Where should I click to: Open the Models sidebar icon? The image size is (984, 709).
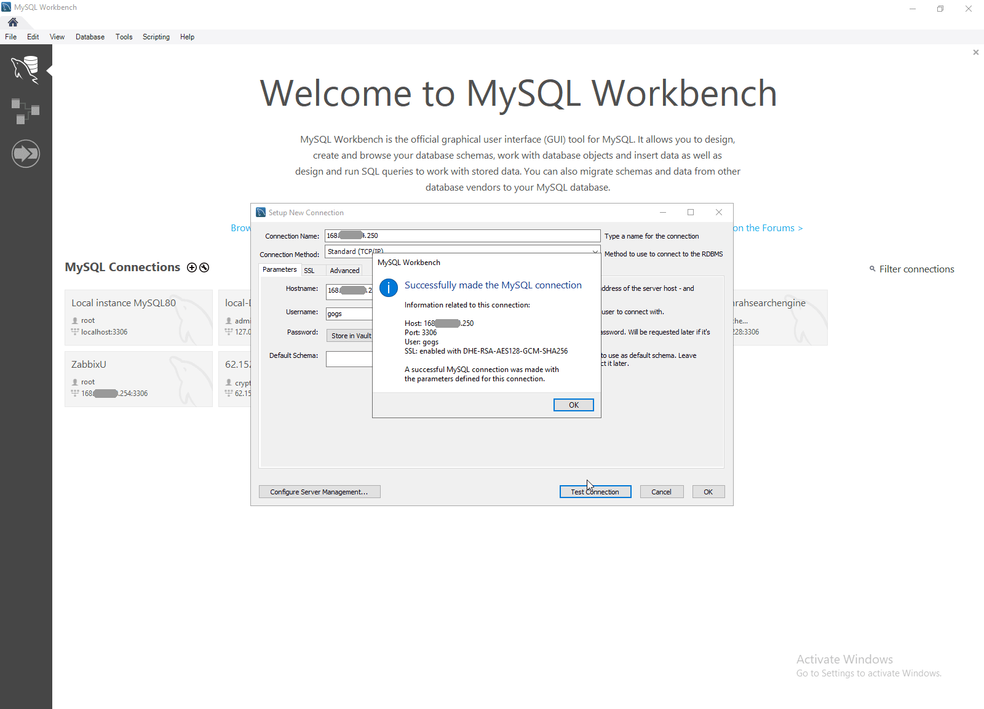[x=25, y=111]
